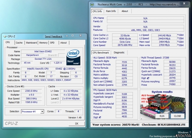The height and width of the screenshot is (138, 192).
Task: Select the CPU Info tab in Nuclearus
Action: [x=97, y=11]
